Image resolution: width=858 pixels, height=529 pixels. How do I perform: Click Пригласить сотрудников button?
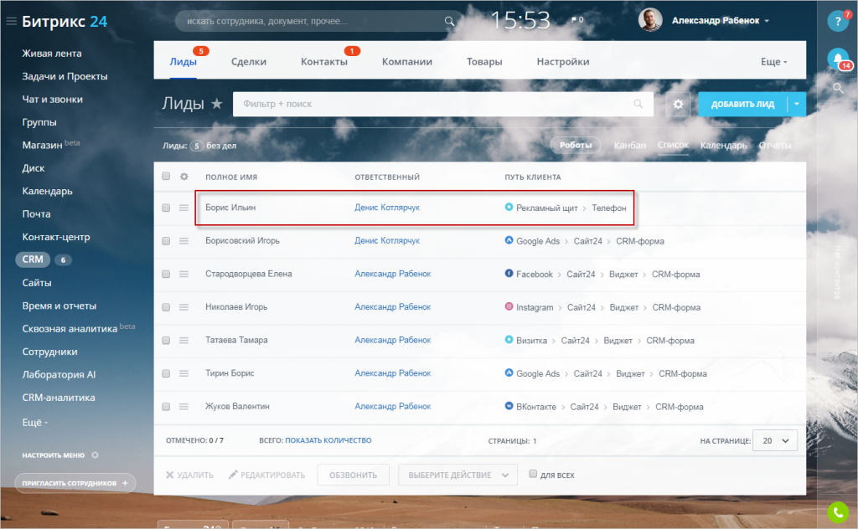(x=75, y=483)
